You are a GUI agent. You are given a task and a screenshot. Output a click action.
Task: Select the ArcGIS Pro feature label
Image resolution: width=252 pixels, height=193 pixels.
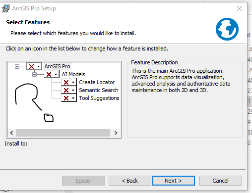[x=57, y=66]
